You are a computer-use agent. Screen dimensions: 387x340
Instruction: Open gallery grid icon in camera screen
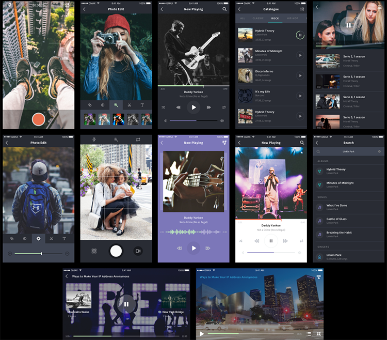coord(94,251)
